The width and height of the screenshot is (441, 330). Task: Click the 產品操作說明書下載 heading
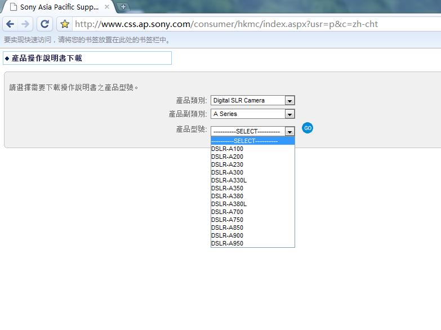click(47, 58)
